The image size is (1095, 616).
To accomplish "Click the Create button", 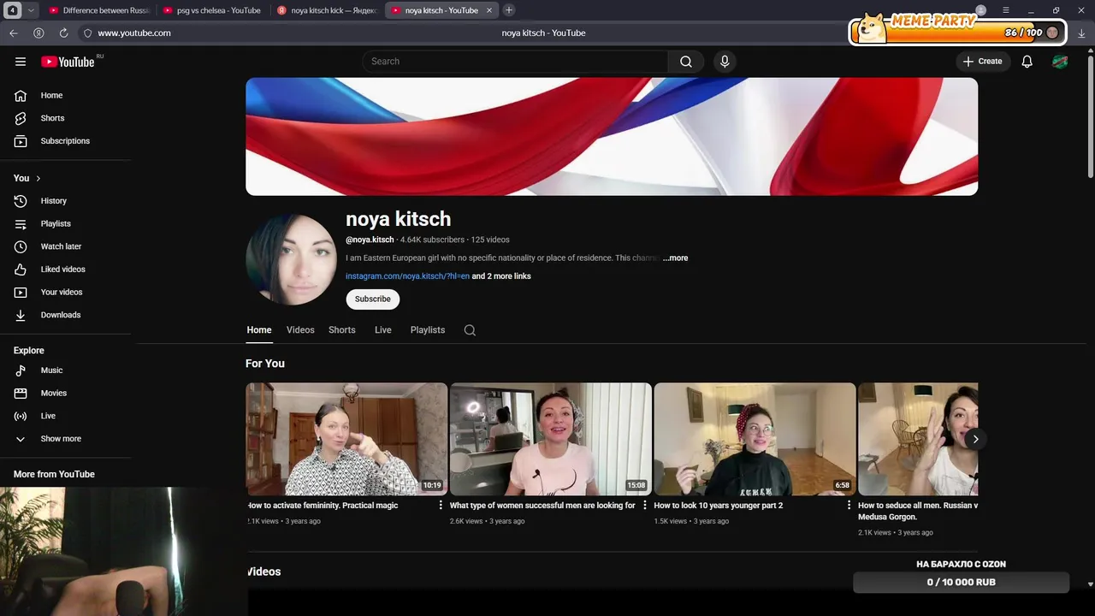I will point(983,62).
